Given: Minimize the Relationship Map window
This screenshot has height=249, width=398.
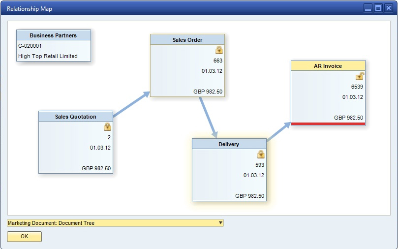Looking at the screenshot, I should click(x=368, y=8).
